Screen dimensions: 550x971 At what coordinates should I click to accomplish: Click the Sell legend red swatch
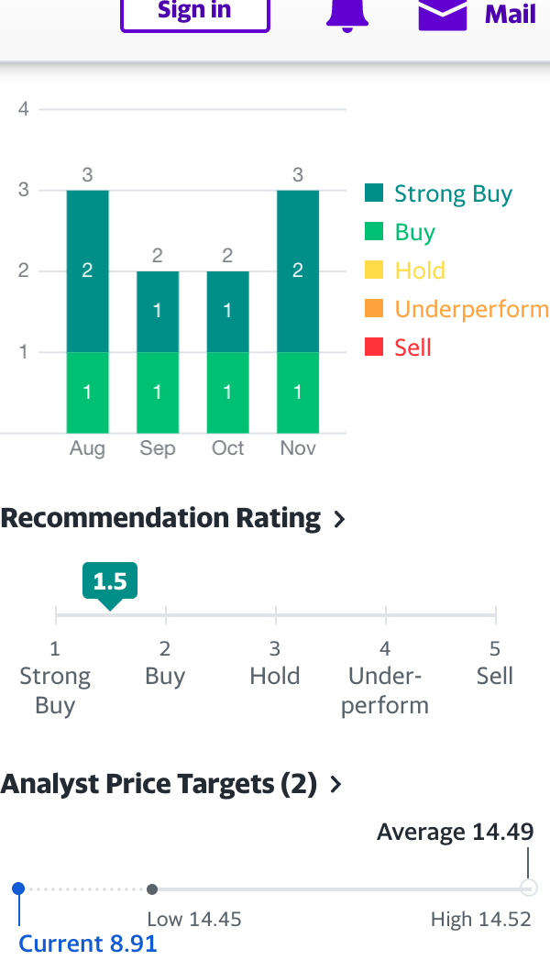click(374, 348)
